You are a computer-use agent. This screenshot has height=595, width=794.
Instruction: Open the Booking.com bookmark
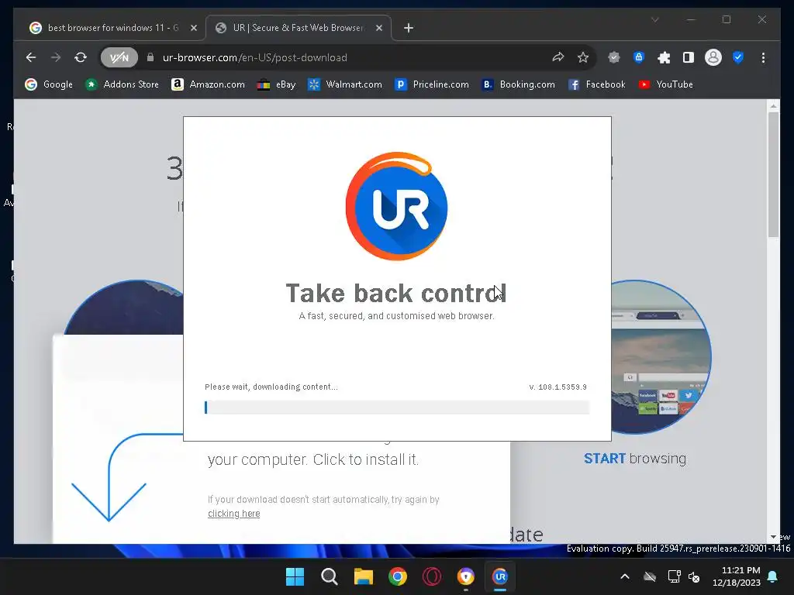coord(519,84)
